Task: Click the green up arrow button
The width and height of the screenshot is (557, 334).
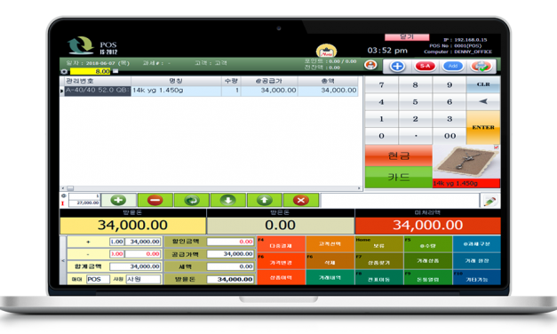Action: (265, 200)
